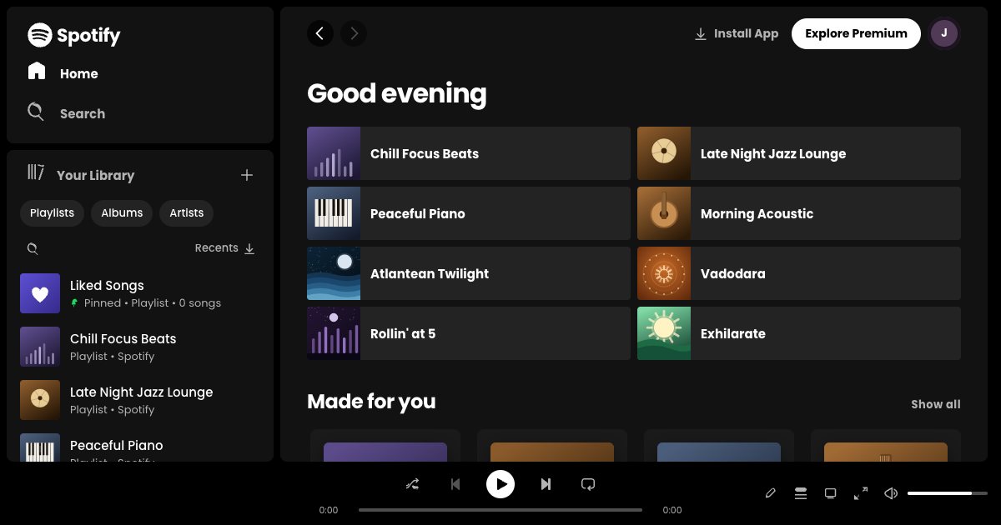Click the Chill Focus Beats cover in library

tap(40, 347)
